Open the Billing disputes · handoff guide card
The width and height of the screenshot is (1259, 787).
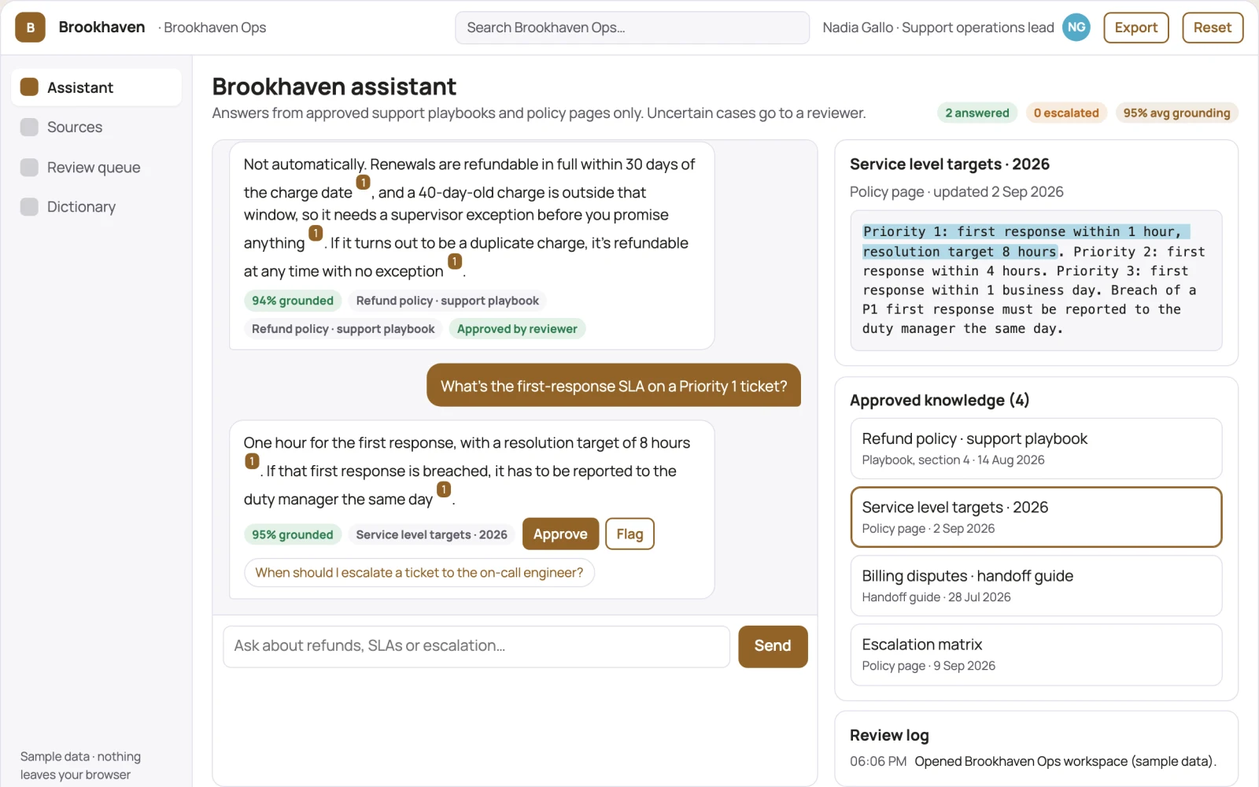(x=1036, y=586)
